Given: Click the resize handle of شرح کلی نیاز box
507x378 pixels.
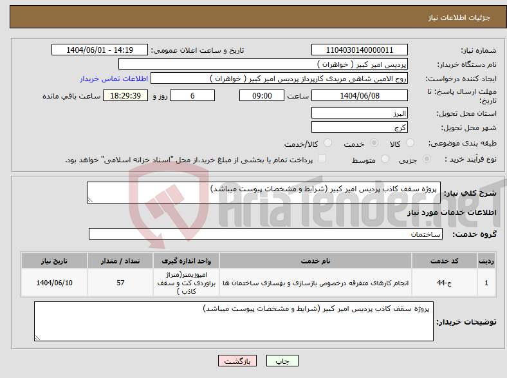Looking at the screenshot, I should [x=90, y=200].
